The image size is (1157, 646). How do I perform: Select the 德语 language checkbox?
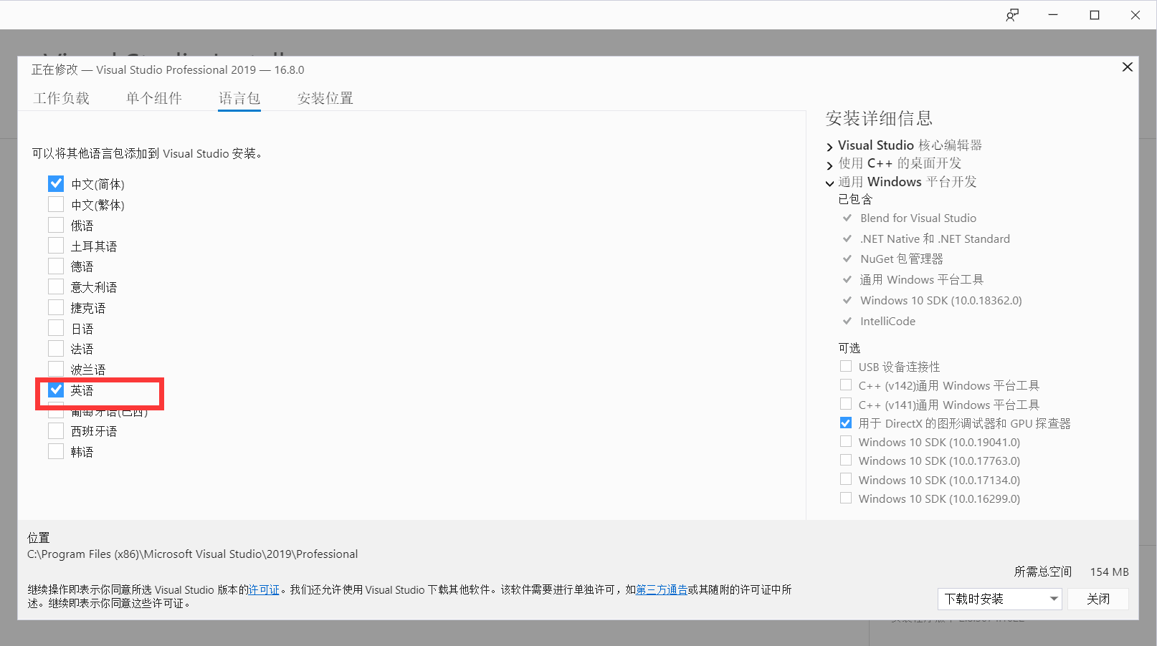(x=56, y=266)
